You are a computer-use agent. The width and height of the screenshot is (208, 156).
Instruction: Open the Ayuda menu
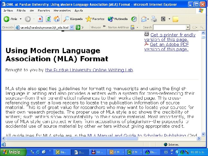[x=79, y=11]
